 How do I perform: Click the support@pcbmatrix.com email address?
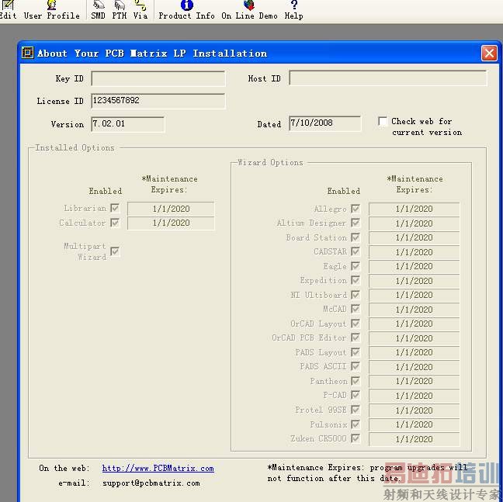151,483
